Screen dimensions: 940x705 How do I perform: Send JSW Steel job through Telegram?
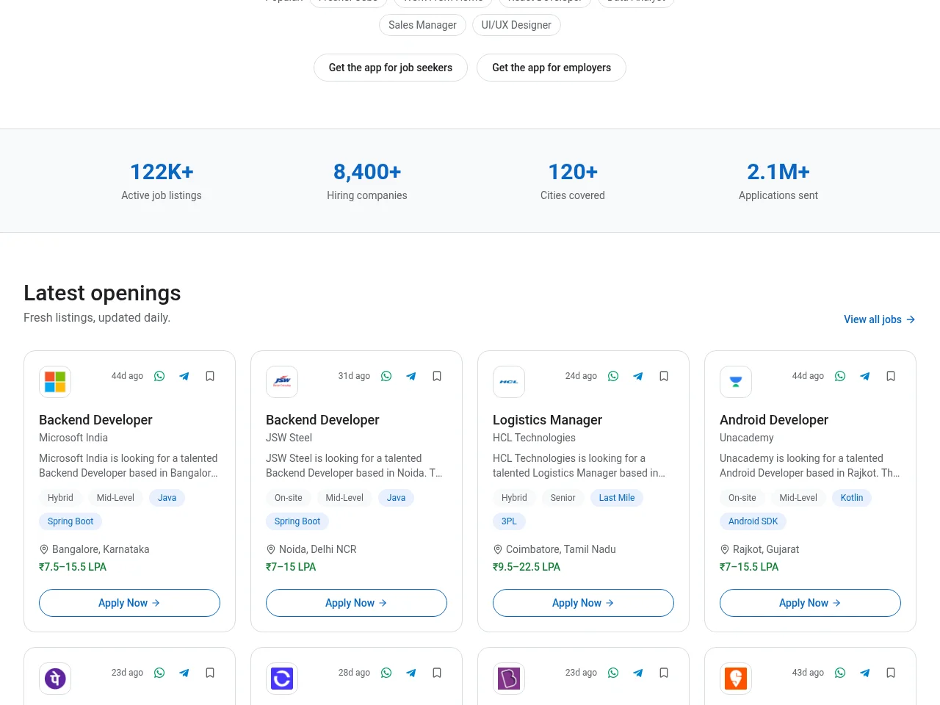(x=411, y=376)
